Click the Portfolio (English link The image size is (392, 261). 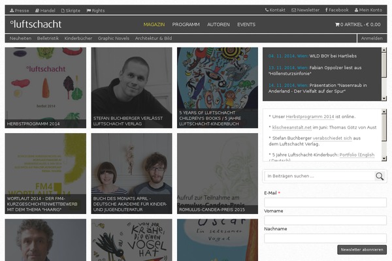[357, 155]
